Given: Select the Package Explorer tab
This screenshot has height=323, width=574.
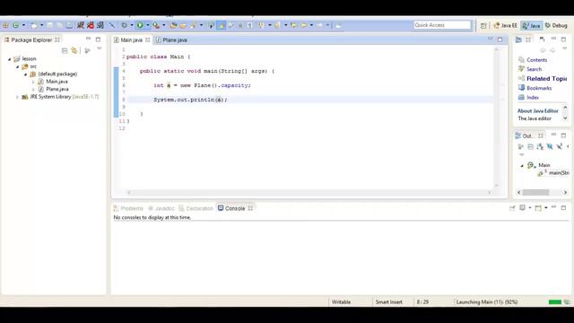Looking at the screenshot, I should point(31,39).
